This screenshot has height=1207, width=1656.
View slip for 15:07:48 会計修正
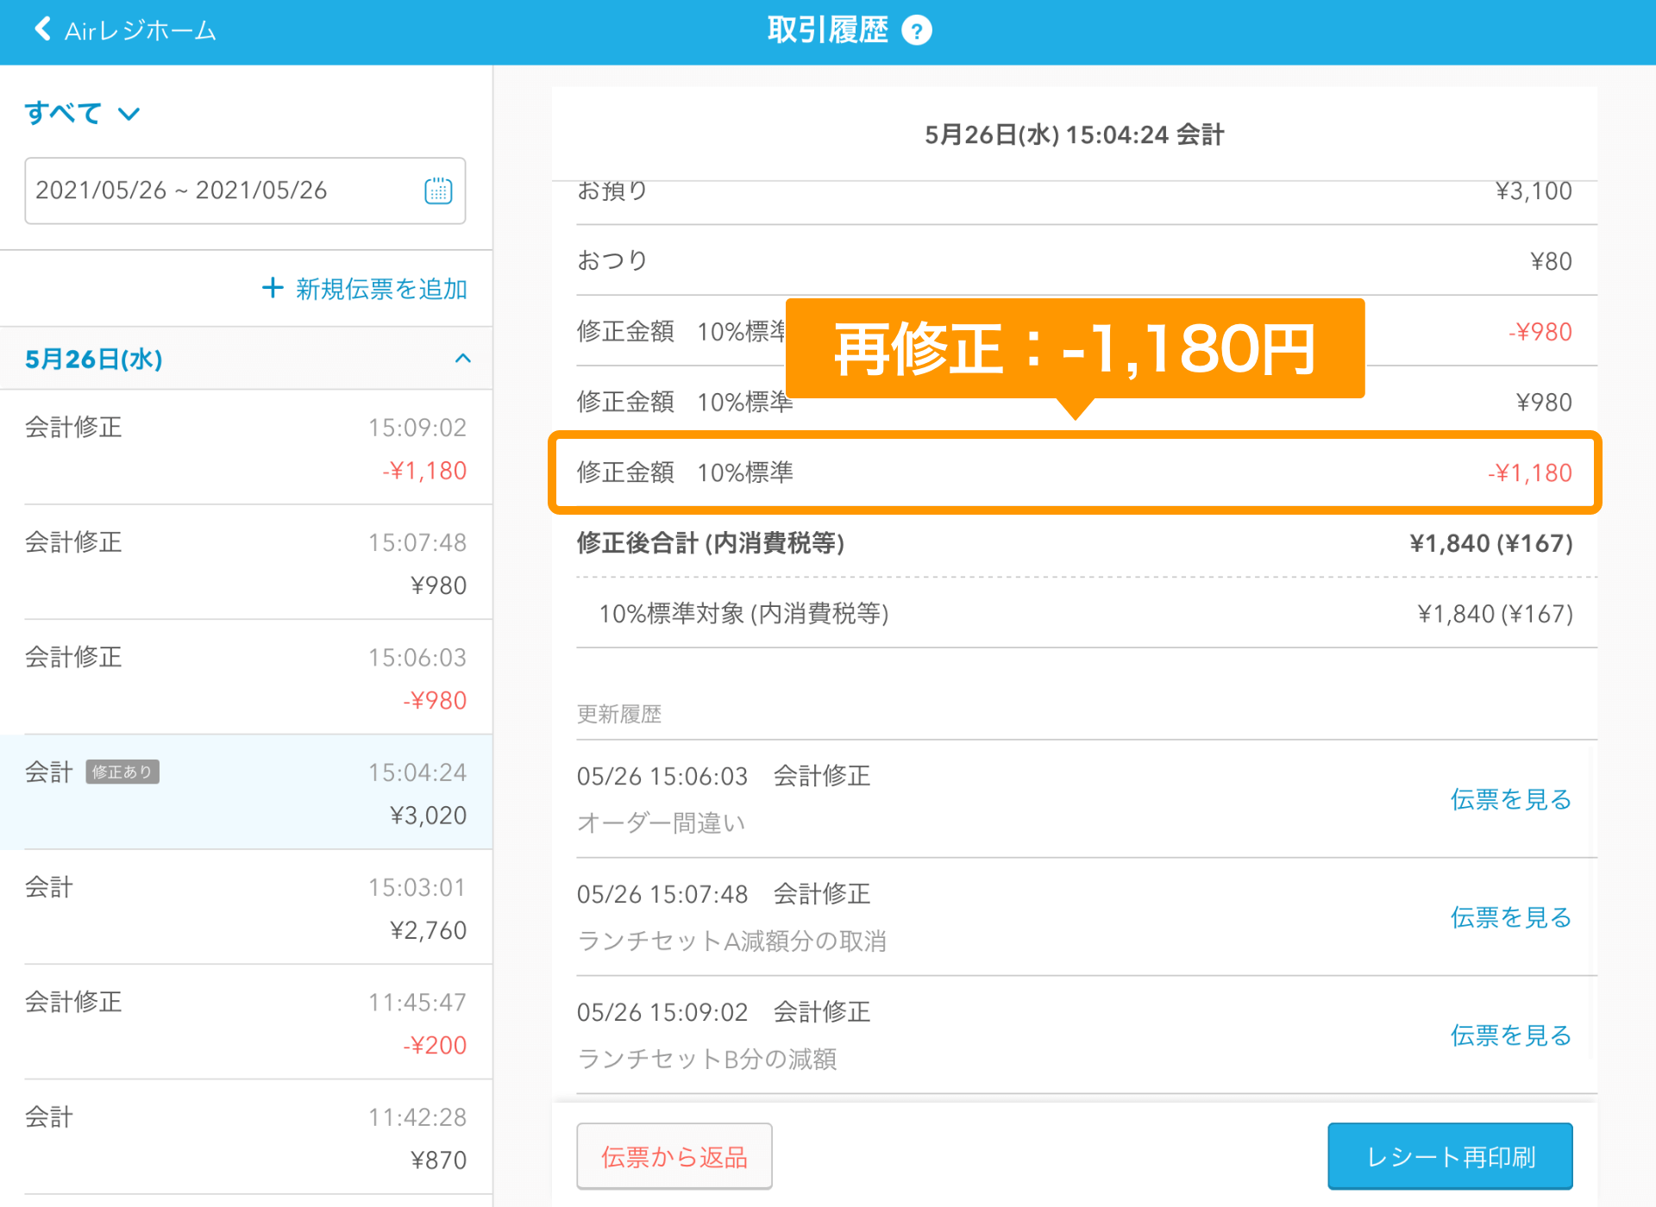pyautogui.click(x=1510, y=917)
